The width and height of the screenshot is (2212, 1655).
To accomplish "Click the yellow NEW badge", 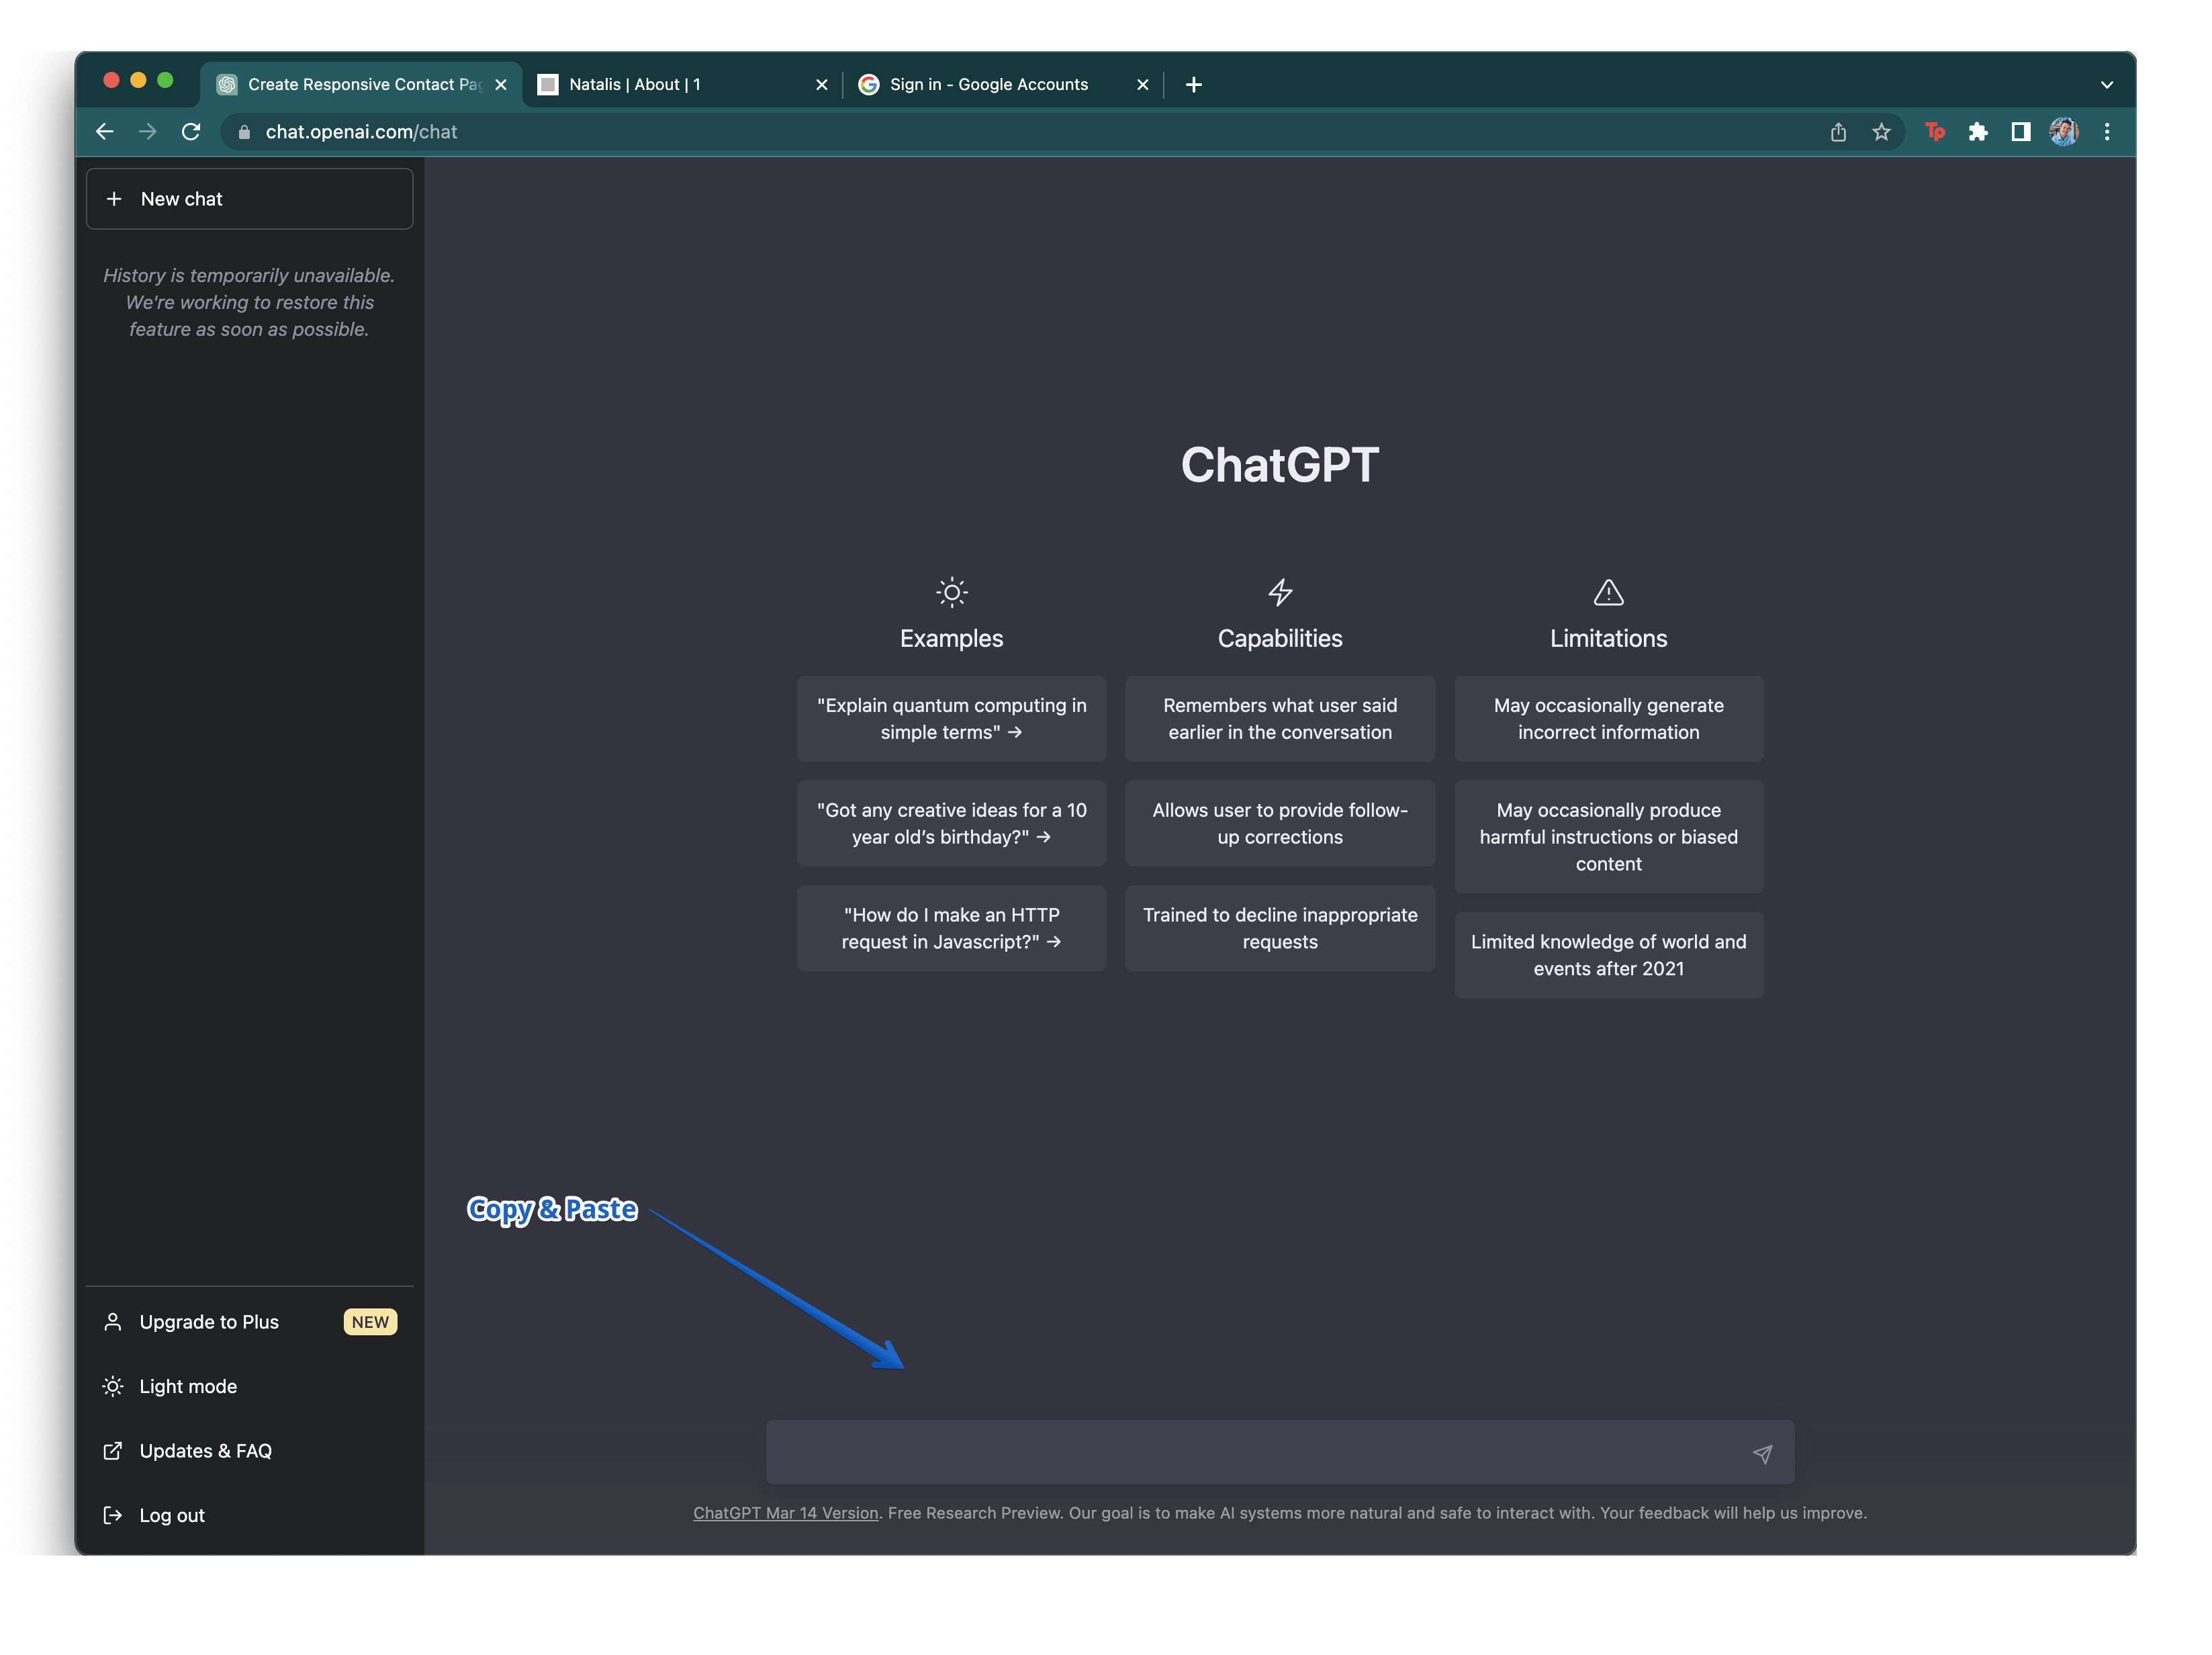I will [x=370, y=1322].
